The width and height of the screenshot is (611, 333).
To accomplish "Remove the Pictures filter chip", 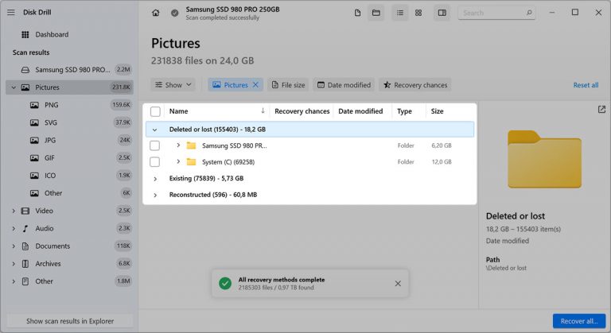I will 255,84.
